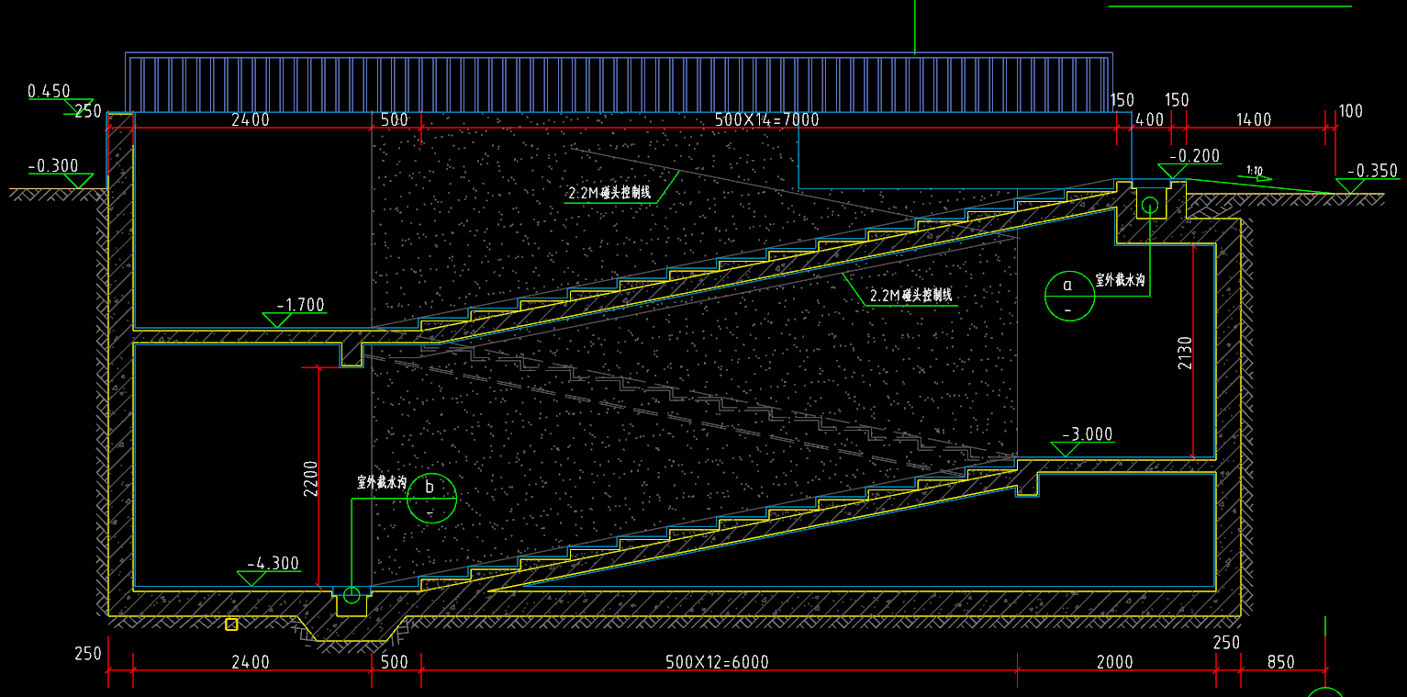Click the 850 dimension text

pos(1281,662)
